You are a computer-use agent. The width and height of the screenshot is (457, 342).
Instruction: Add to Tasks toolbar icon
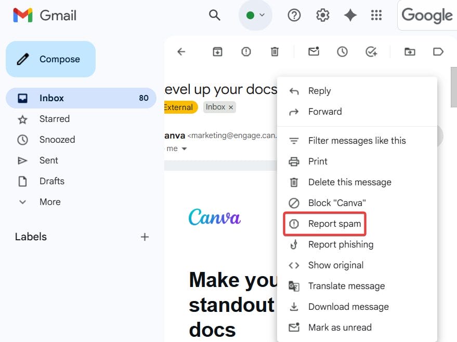pyautogui.click(x=371, y=52)
